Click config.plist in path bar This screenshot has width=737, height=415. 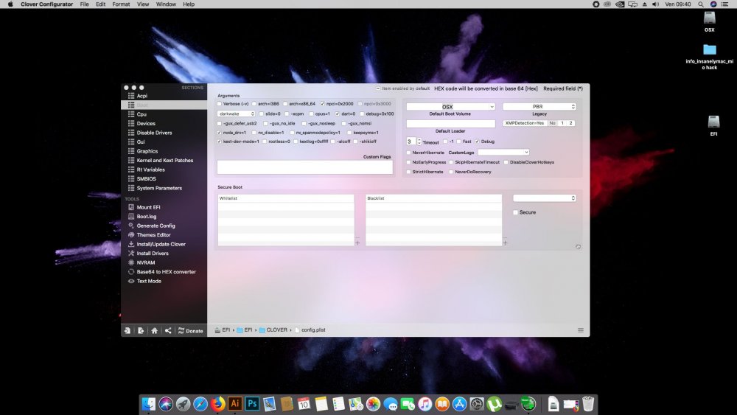coord(310,330)
